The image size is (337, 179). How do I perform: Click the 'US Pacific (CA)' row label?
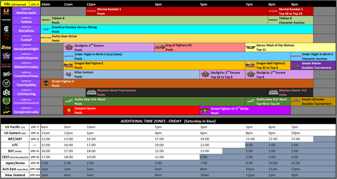pos(15,127)
